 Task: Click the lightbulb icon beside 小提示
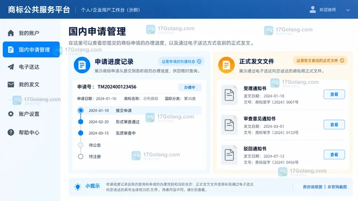point(78,186)
